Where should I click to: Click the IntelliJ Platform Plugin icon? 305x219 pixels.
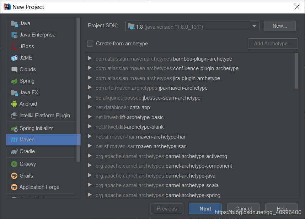tap(14, 116)
